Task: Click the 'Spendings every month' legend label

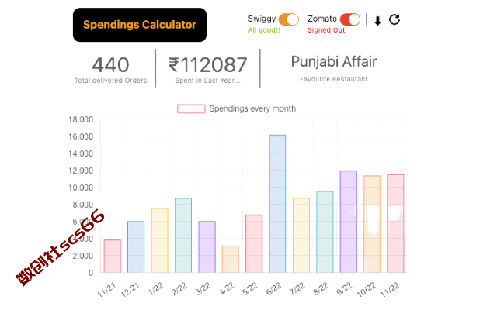Action: tap(252, 108)
